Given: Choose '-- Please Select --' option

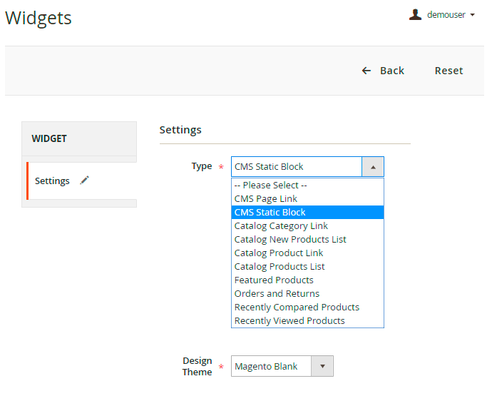Looking at the screenshot, I should (307, 186).
